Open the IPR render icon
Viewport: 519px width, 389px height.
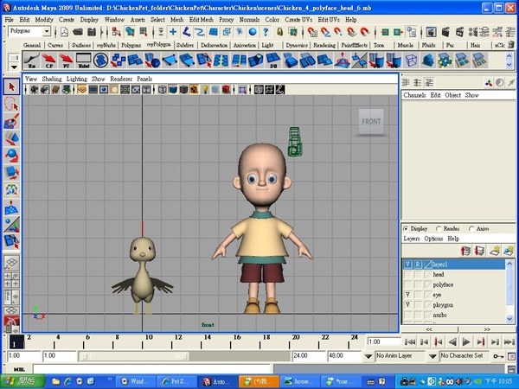coord(459,32)
